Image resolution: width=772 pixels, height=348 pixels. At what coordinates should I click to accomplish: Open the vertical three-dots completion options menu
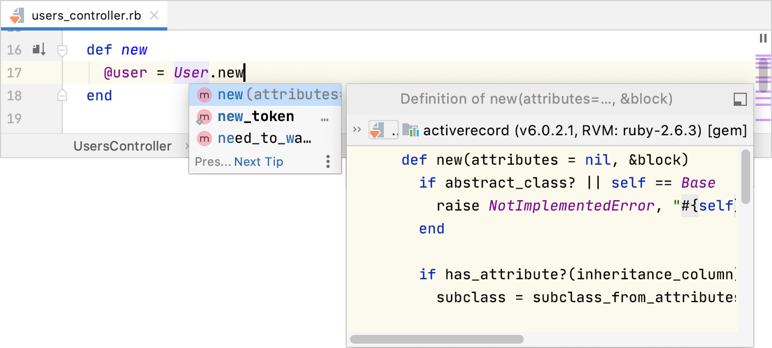click(x=328, y=161)
